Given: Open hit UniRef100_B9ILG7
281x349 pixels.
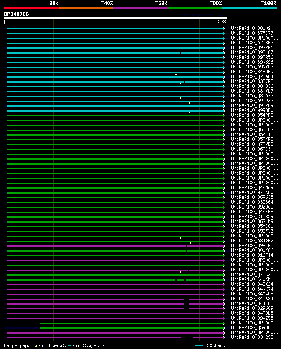Looking at the screenshot, I should (x=252, y=53).
